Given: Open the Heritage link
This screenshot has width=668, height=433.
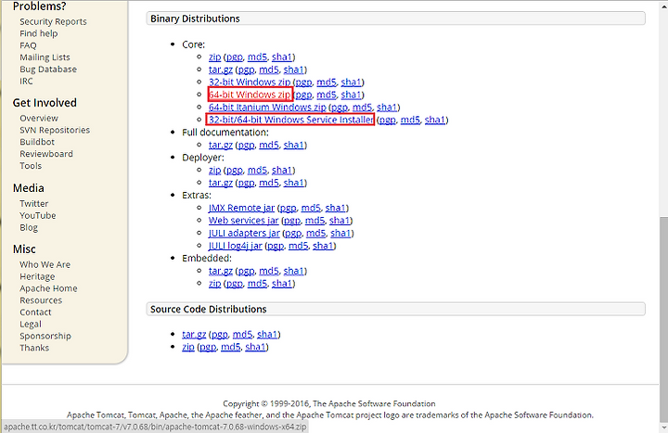Looking at the screenshot, I should tap(37, 276).
